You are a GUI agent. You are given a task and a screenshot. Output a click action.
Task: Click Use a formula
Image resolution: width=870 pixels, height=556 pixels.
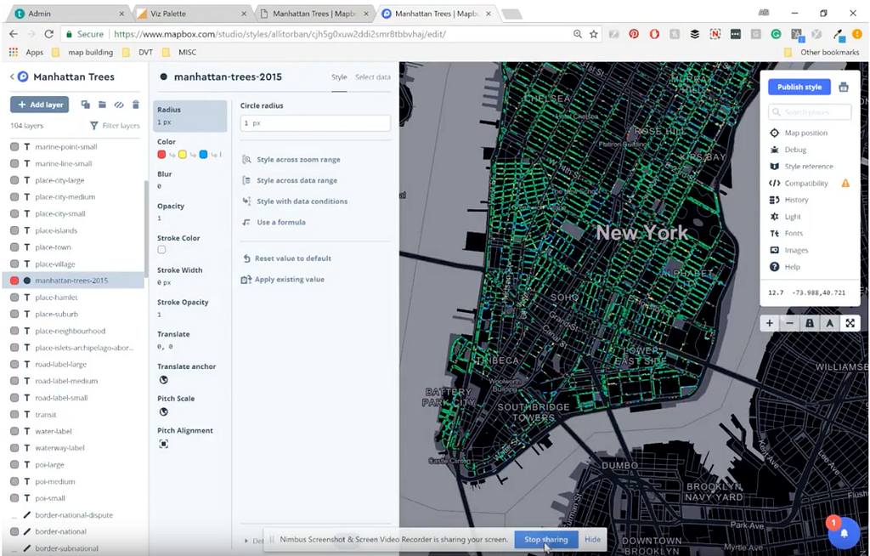[x=274, y=222]
